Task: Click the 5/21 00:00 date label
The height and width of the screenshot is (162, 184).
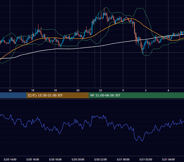Action: click(123, 159)
